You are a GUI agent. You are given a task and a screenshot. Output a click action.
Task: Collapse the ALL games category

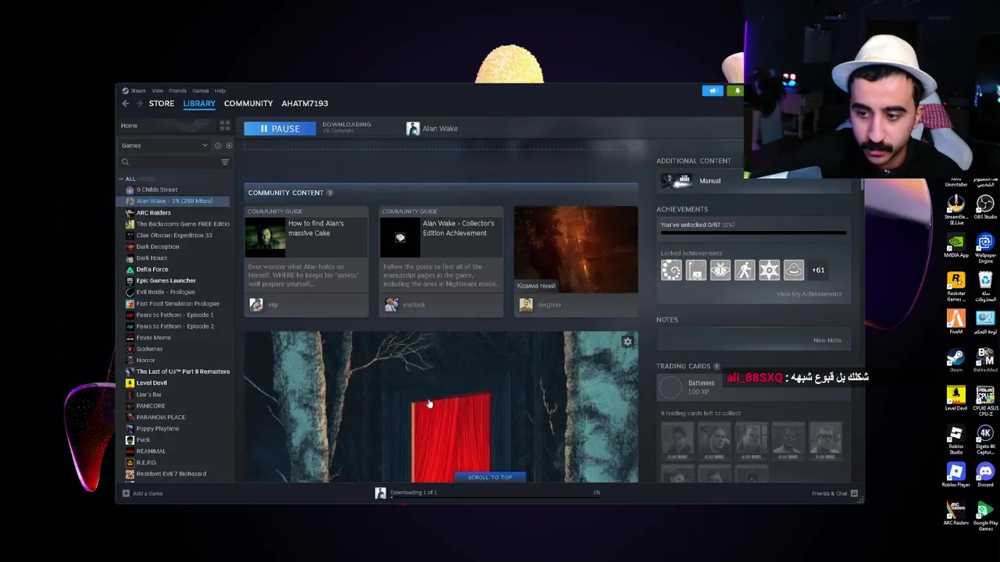click(x=121, y=179)
